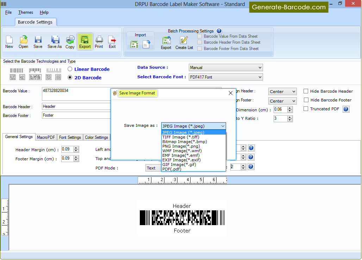
Task: Enable Hide Barcode Footer checkbox
Action: pyautogui.click(x=306, y=100)
